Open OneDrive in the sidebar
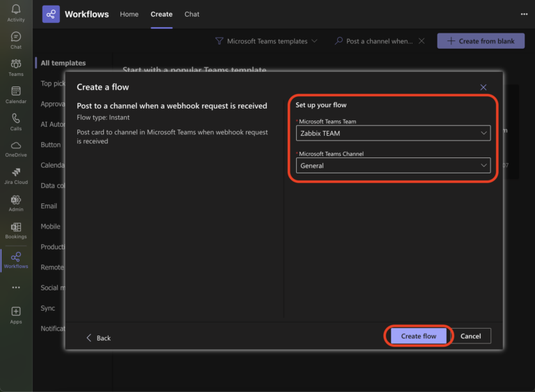Viewport: 535px width, 392px height. tap(15, 148)
